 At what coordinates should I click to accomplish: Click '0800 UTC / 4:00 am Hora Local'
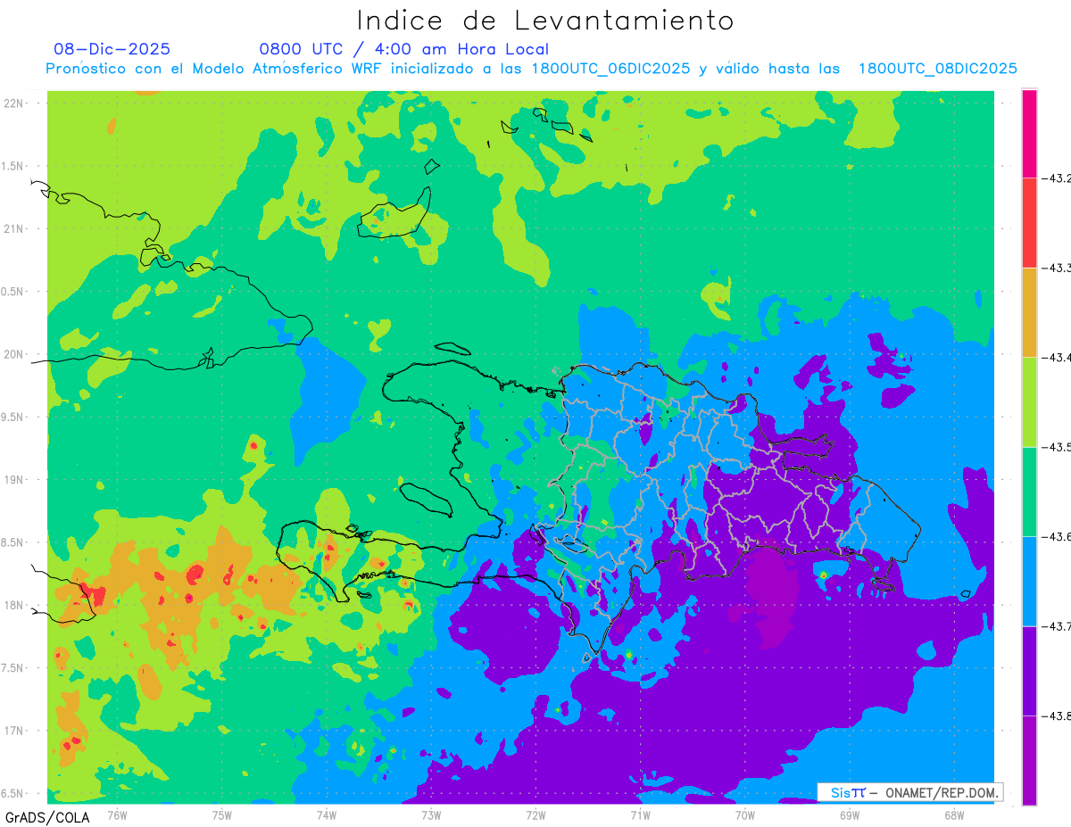pyautogui.click(x=403, y=49)
